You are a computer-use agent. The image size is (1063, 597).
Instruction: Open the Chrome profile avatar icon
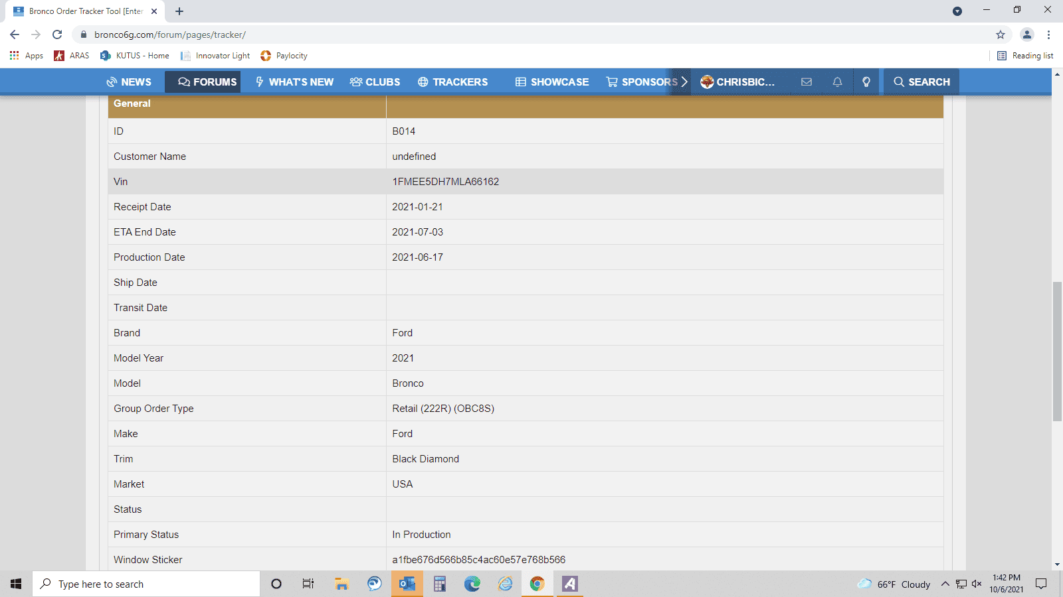click(x=1027, y=34)
